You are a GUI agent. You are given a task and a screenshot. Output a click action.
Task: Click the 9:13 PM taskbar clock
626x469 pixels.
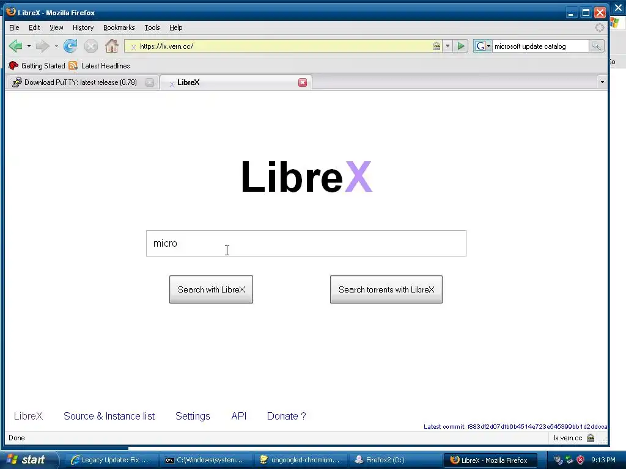[603, 460]
